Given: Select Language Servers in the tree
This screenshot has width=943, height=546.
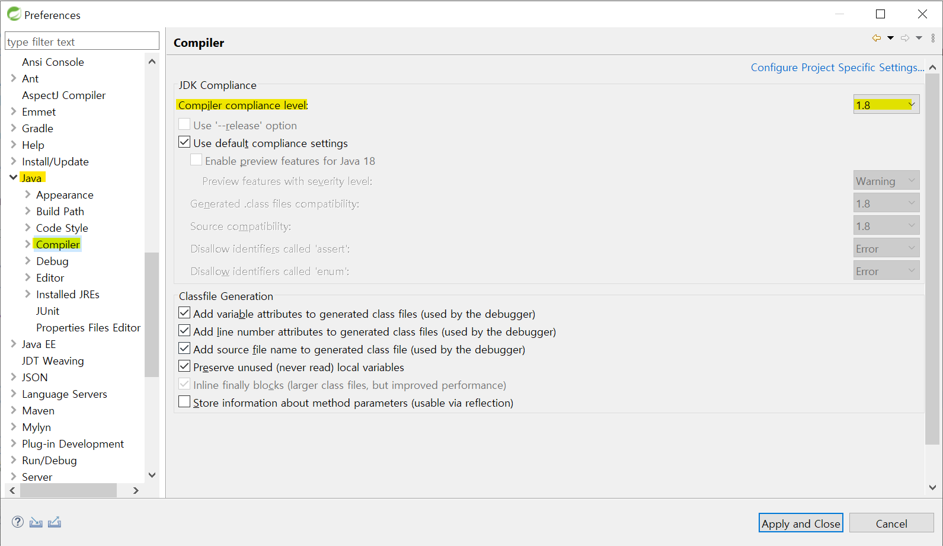Looking at the screenshot, I should [x=65, y=394].
